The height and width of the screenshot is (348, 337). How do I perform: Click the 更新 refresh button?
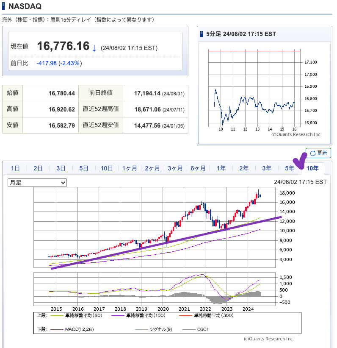click(318, 153)
